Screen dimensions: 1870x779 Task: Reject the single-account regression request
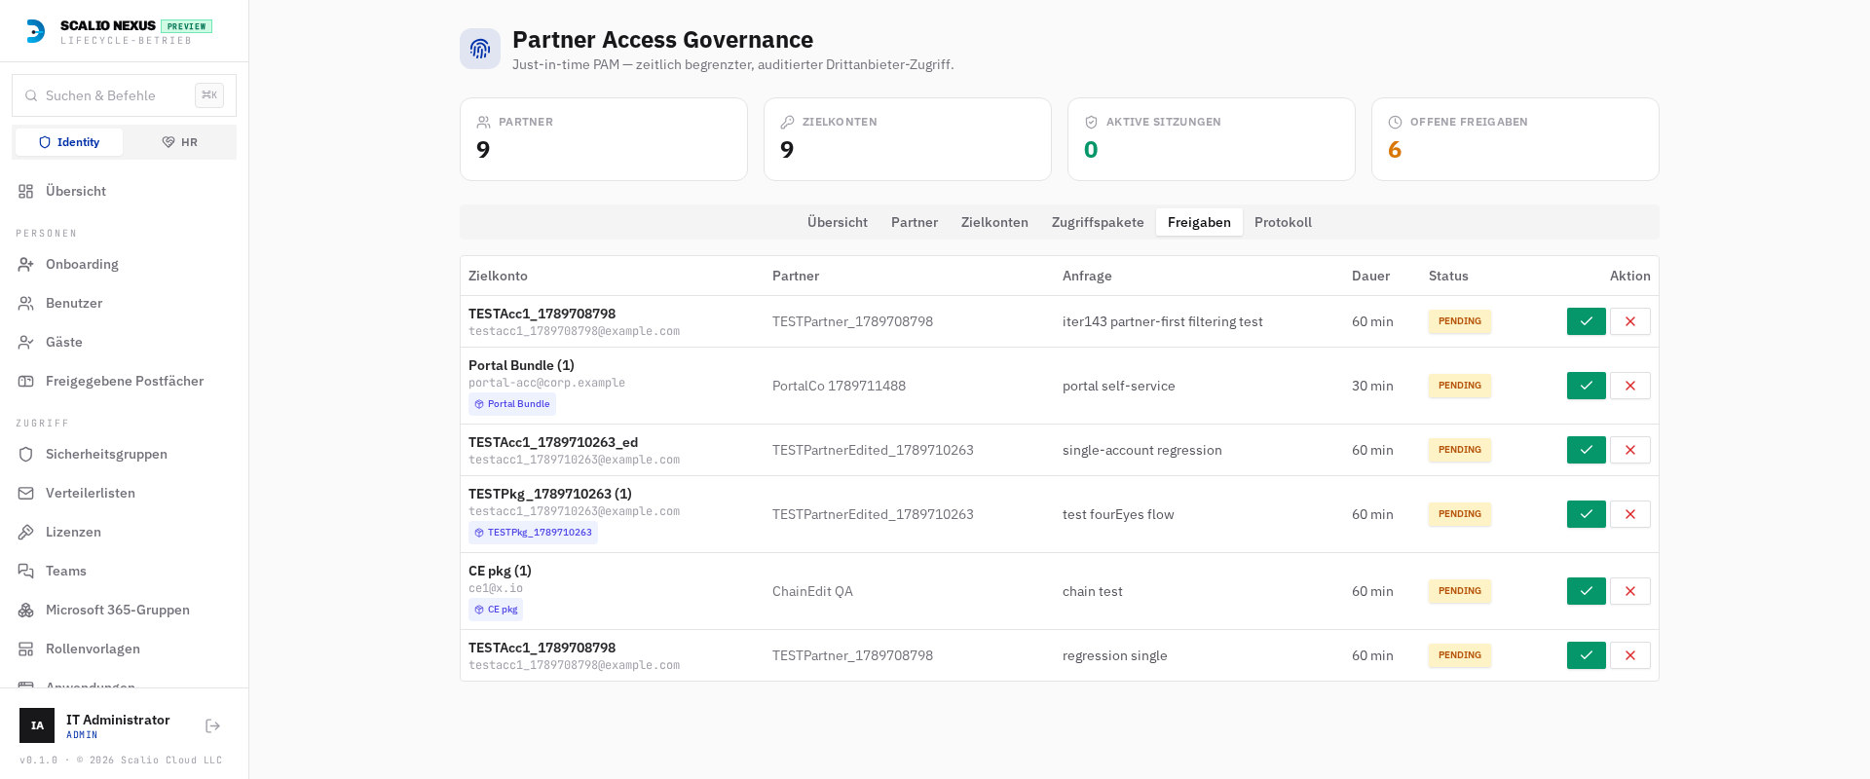pos(1629,450)
